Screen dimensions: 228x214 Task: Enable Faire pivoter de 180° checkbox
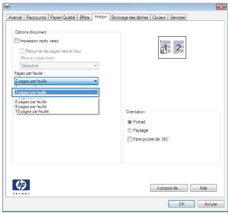[x=130, y=139]
